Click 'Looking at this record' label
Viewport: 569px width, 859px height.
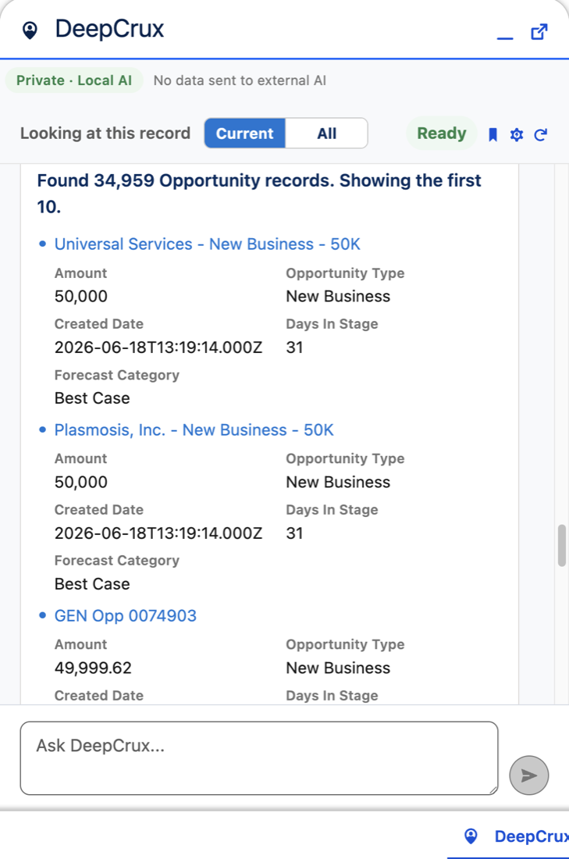105,133
